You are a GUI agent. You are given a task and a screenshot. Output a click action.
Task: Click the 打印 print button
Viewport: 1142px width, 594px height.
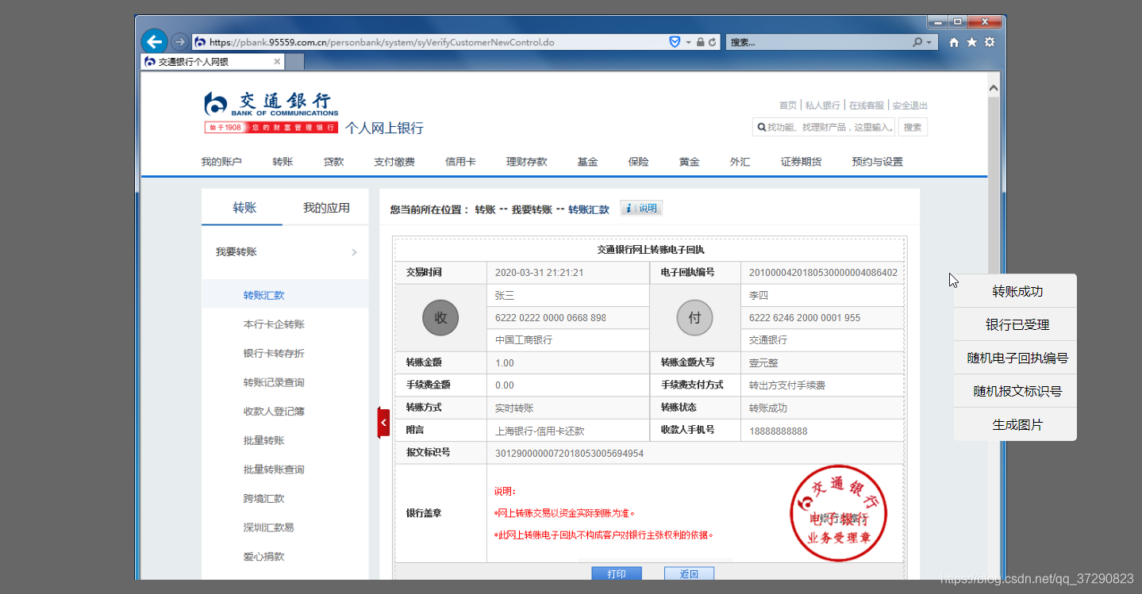pyautogui.click(x=617, y=573)
